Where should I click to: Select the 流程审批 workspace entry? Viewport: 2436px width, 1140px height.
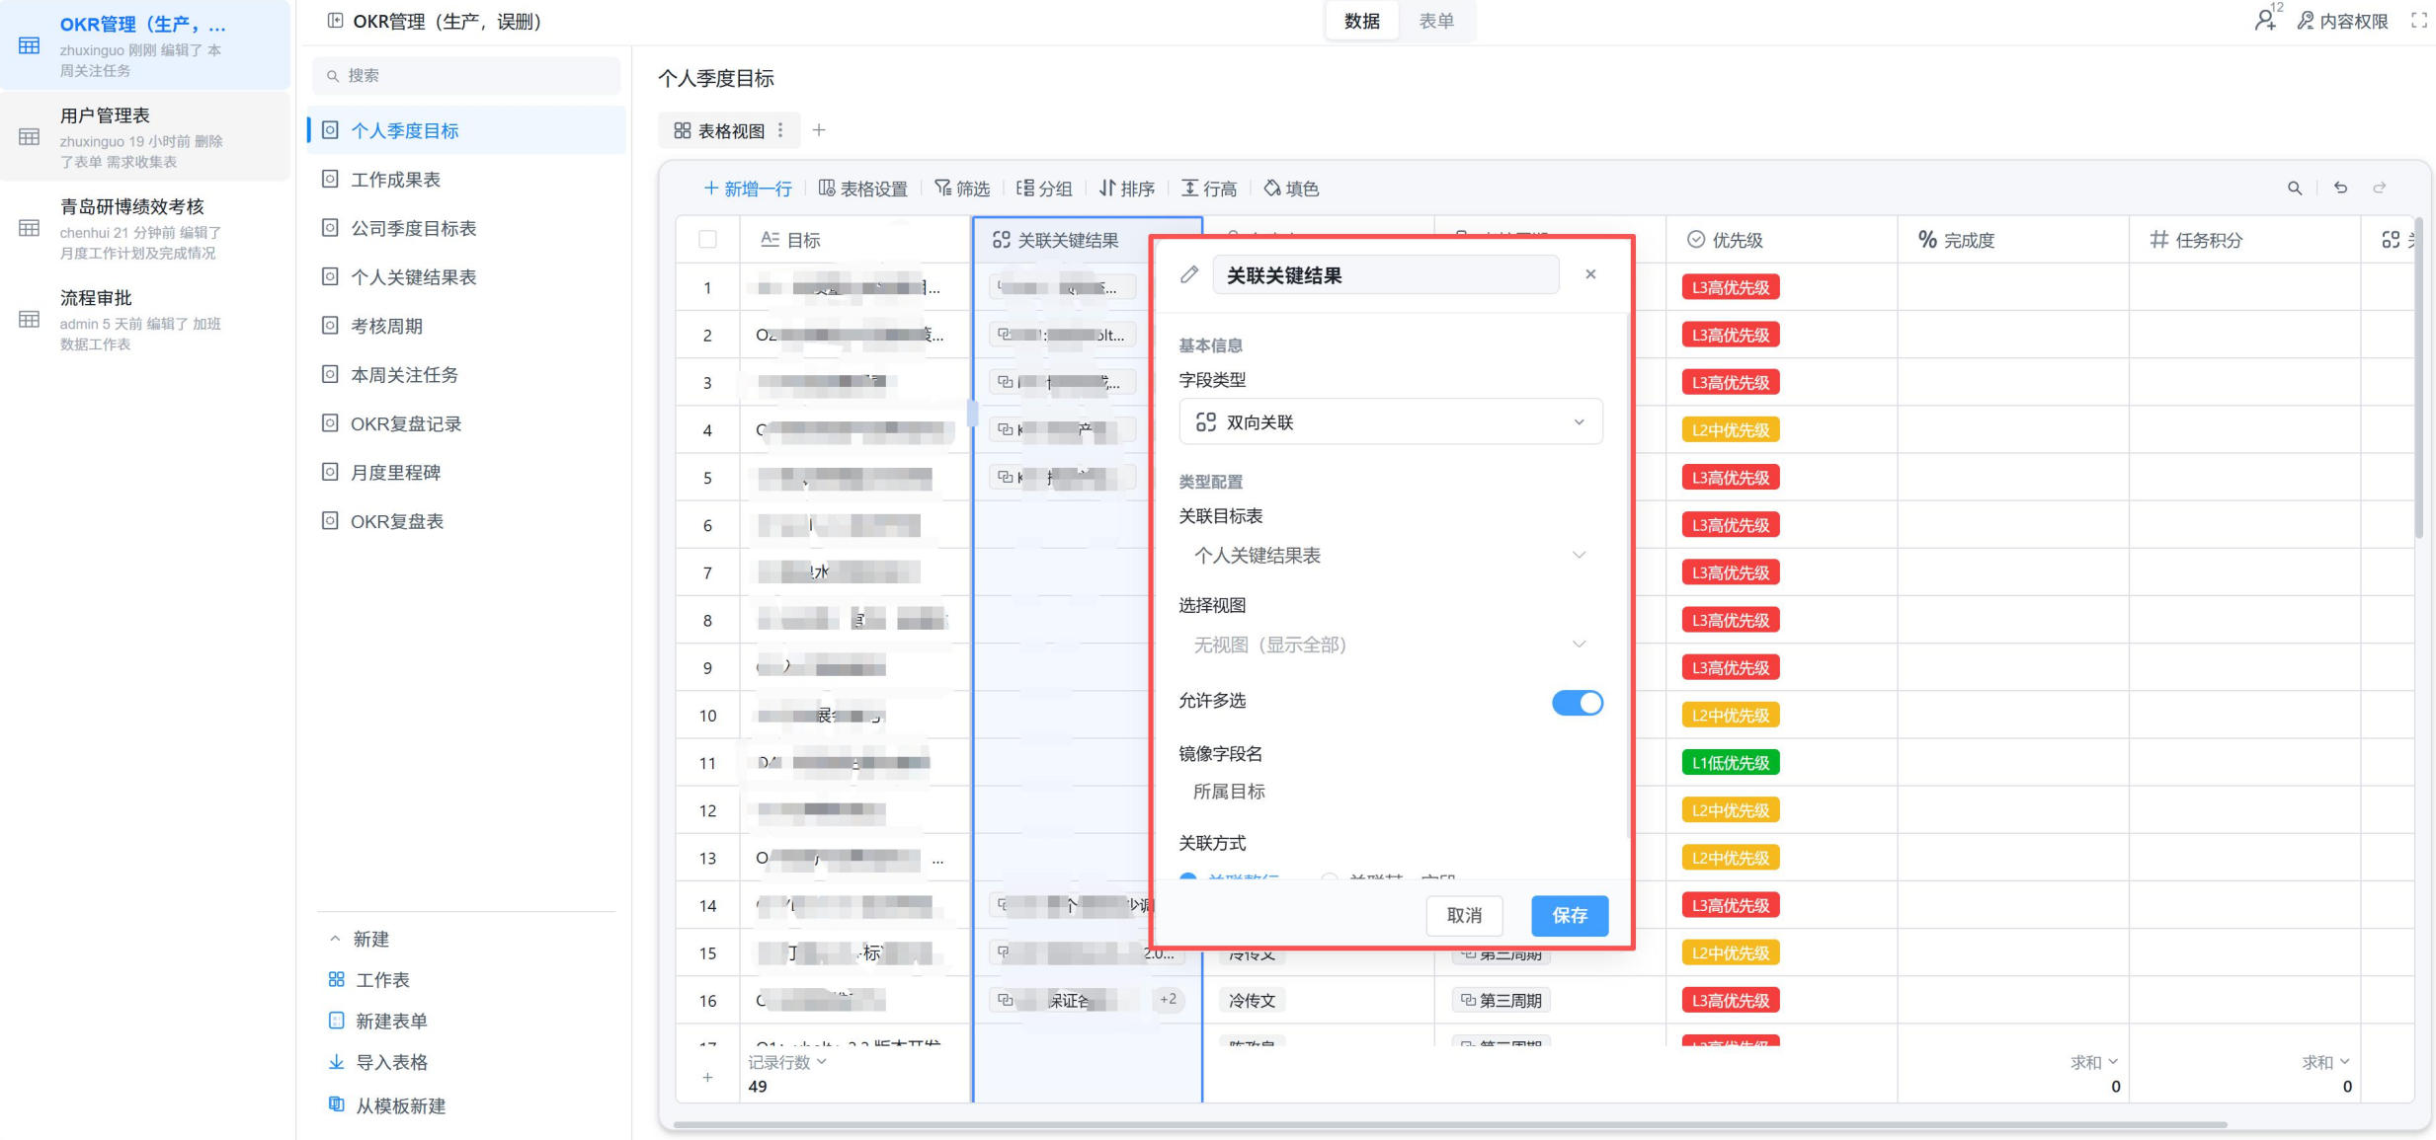[x=145, y=319]
